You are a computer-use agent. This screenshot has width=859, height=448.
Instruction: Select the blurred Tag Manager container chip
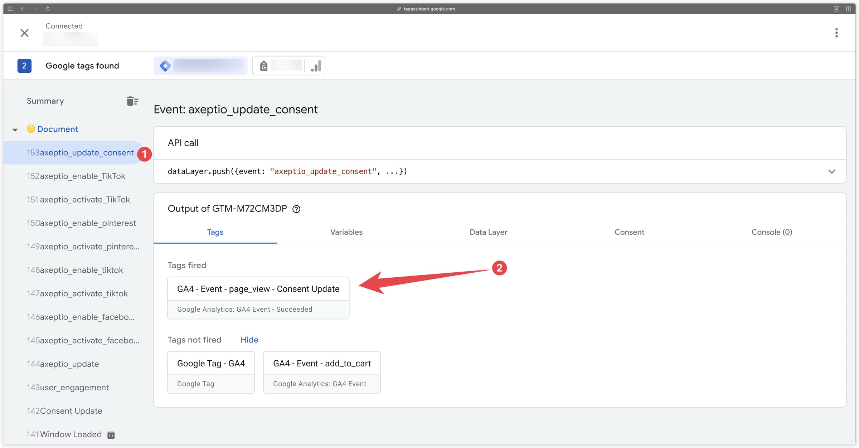point(200,66)
